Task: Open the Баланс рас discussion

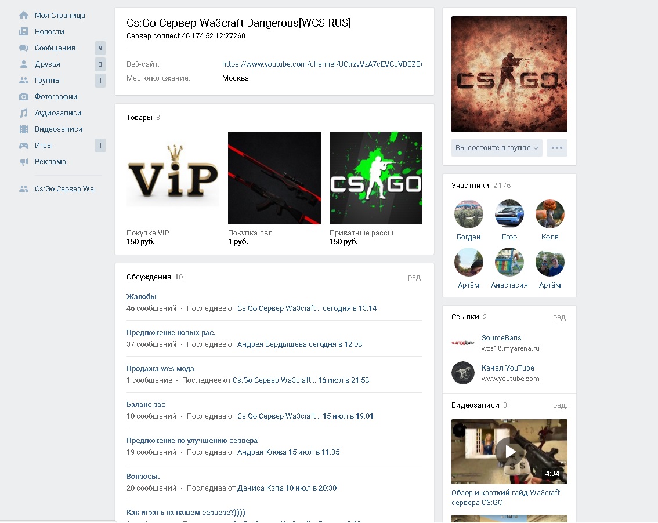Action: pos(146,405)
